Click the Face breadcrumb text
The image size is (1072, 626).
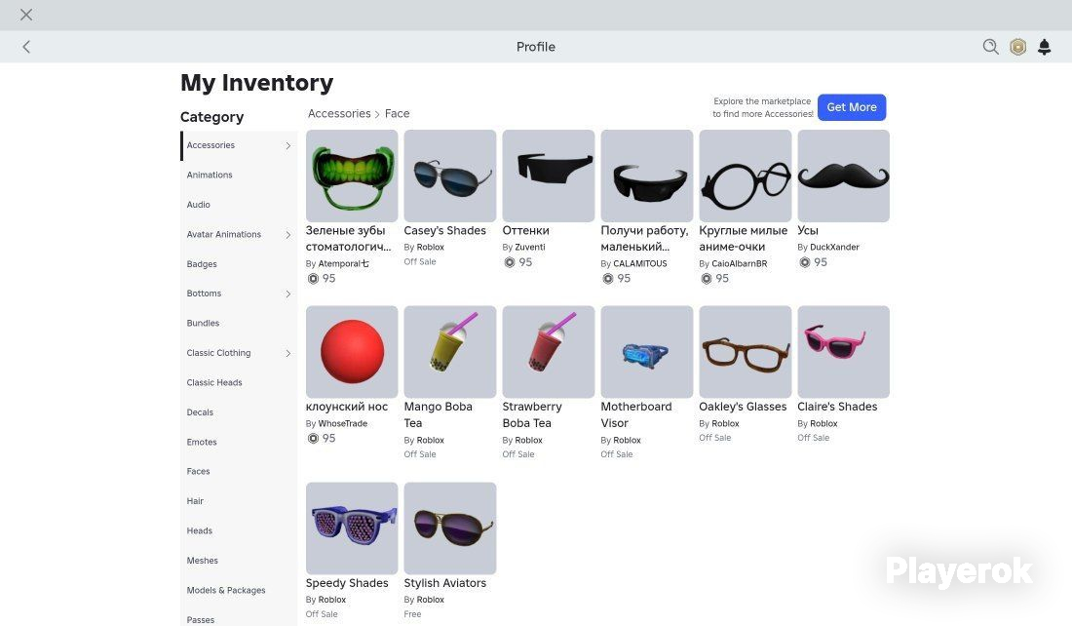(x=397, y=113)
